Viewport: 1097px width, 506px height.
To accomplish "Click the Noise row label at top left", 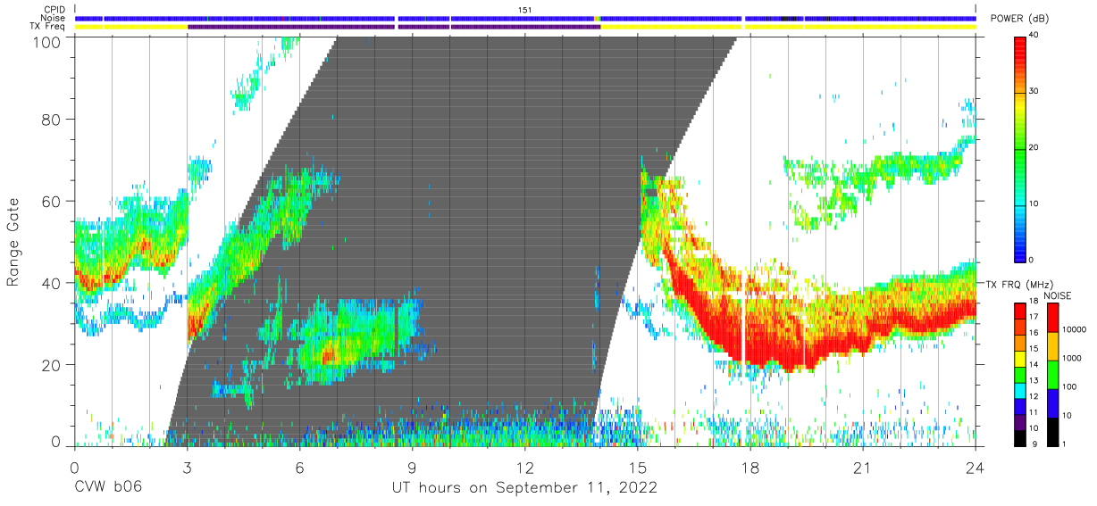I will (x=54, y=18).
